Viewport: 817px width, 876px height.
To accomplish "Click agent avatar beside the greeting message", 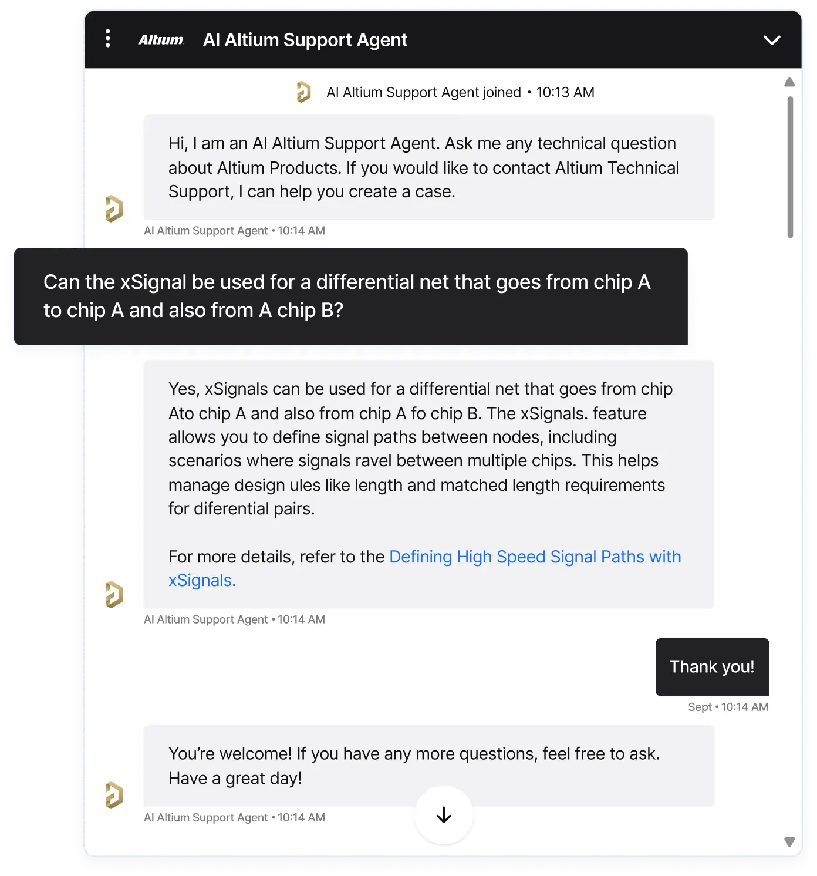I will pos(114,208).
